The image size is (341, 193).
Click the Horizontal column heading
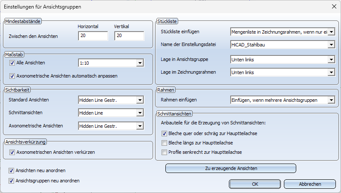click(88, 26)
